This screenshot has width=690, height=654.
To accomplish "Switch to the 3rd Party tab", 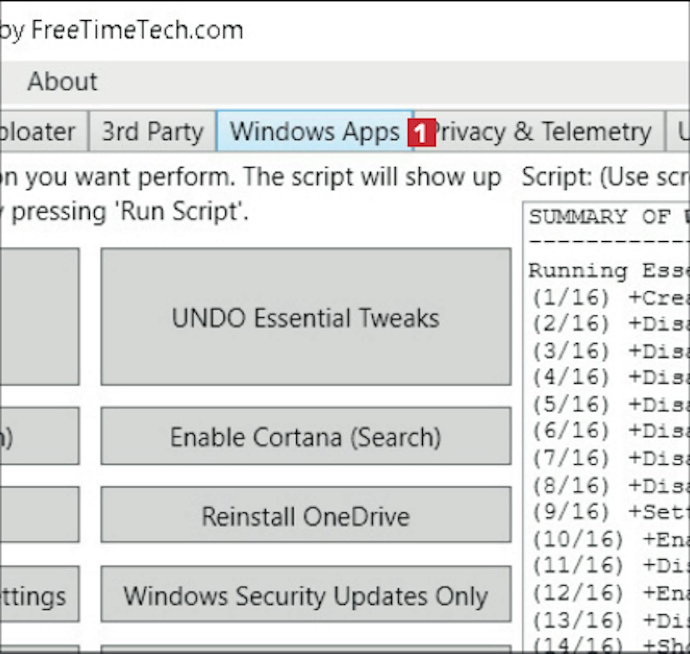I will point(152,132).
